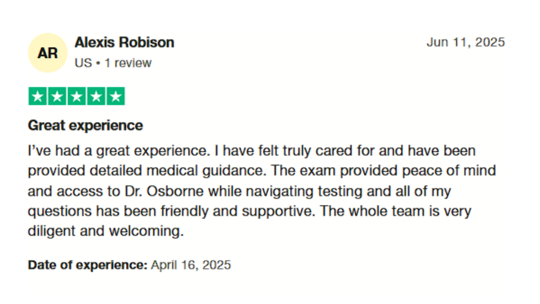Click the review line starting 'I've had'
Viewport: 540px width, 304px height.
pyautogui.click(x=252, y=151)
